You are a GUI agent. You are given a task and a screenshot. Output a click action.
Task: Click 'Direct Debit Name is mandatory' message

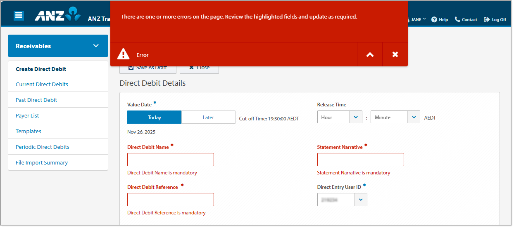(162, 173)
